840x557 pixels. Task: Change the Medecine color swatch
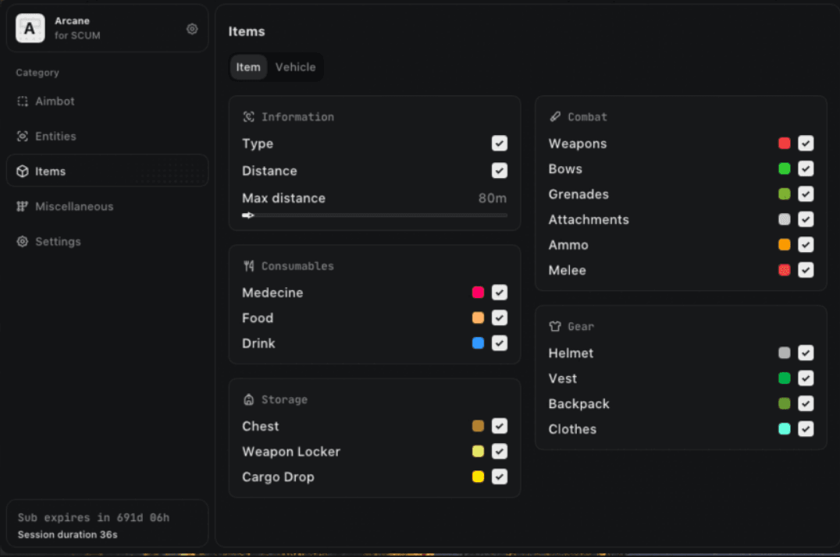click(x=478, y=293)
